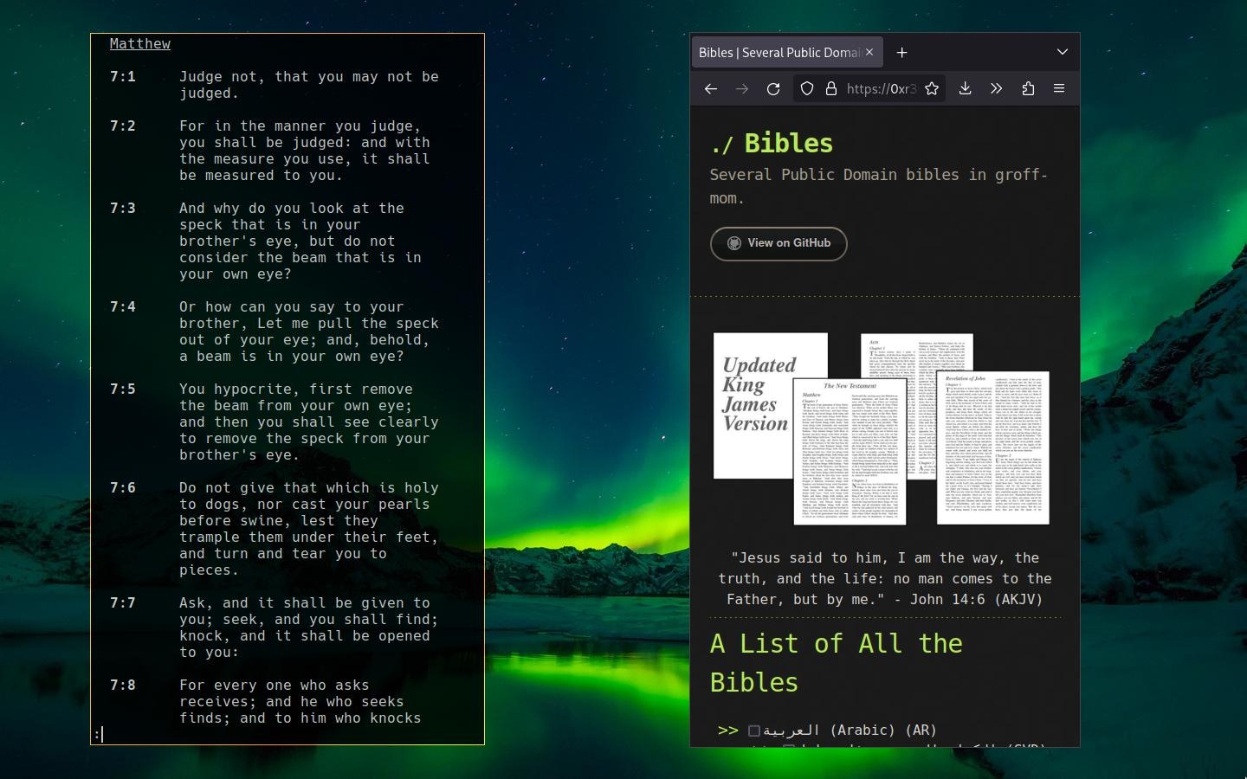Click the A List of All the Bibles heading
The height and width of the screenshot is (779, 1247).
[x=837, y=663]
